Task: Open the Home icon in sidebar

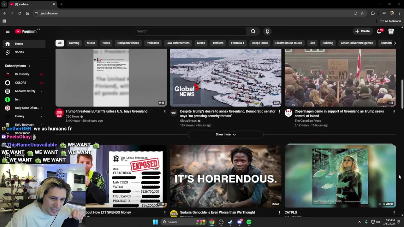Action: pos(8,44)
